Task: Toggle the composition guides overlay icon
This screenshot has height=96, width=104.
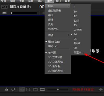Action: tap(22, 89)
